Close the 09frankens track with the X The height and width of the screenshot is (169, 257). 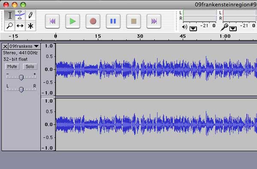[x=5, y=47]
